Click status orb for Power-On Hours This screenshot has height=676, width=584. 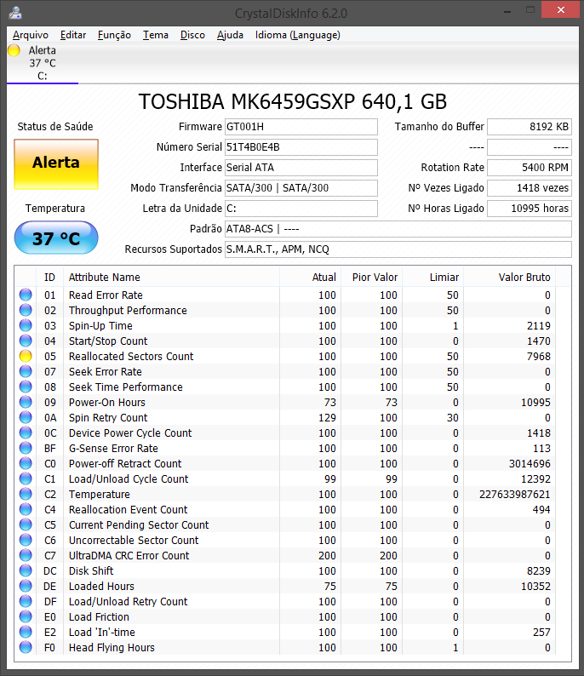point(26,402)
